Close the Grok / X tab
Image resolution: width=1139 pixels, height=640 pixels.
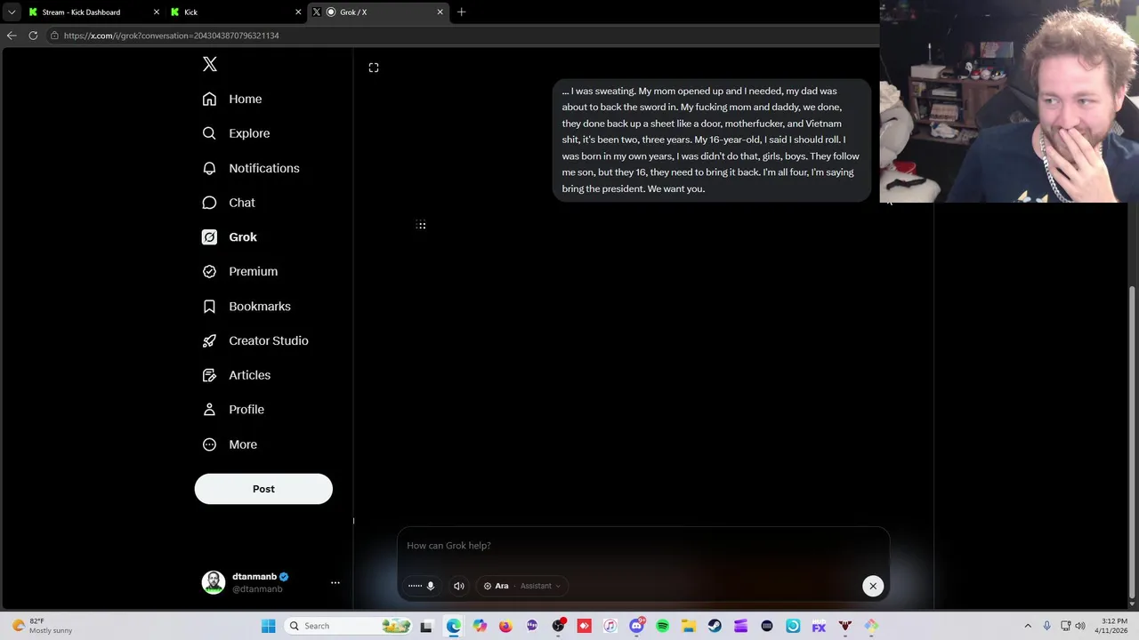(x=440, y=12)
